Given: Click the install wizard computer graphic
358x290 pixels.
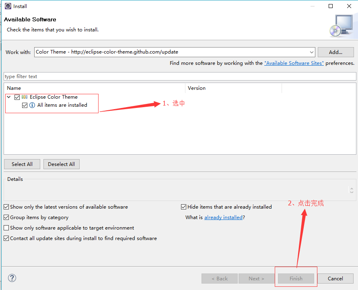Looking at the screenshot, I should [342, 26].
